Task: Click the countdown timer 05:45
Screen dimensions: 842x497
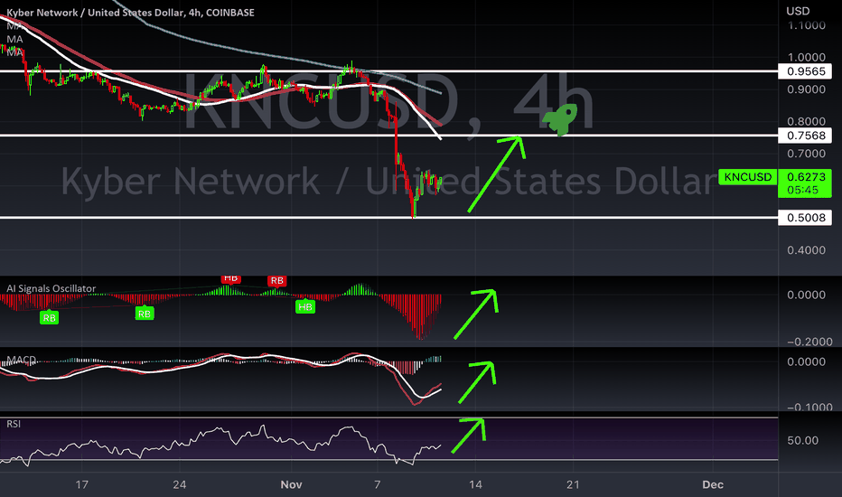Action: tap(802, 190)
